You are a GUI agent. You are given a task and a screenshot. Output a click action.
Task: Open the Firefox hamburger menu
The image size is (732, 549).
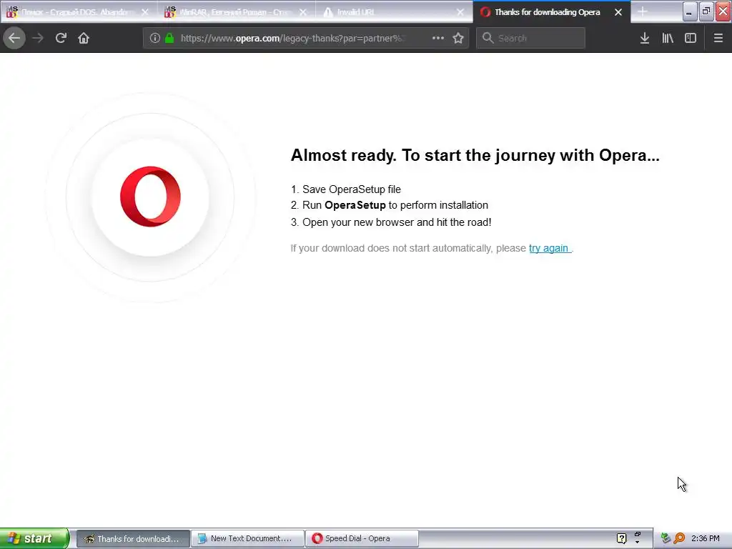718,38
